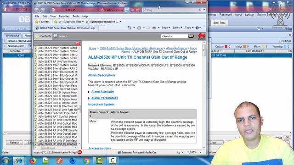Open Base Station Alarm Reference breadcrumb link
This screenshot has height=165, width=294.
pyautogui.click(x=131, y=48)
